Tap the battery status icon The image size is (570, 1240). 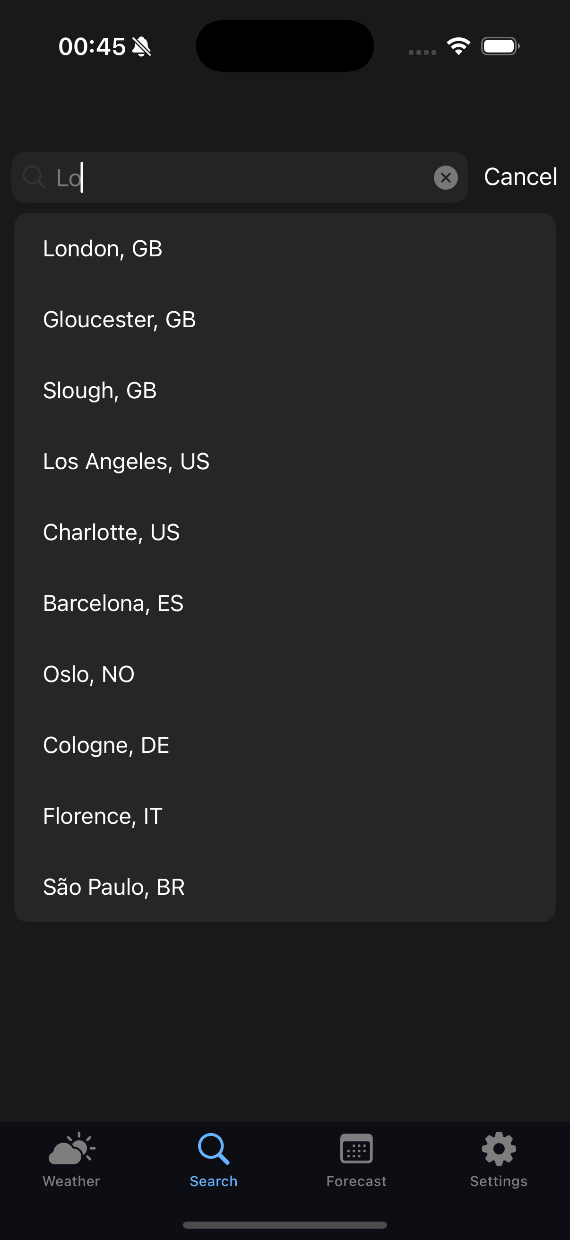(x=500, y=46)
